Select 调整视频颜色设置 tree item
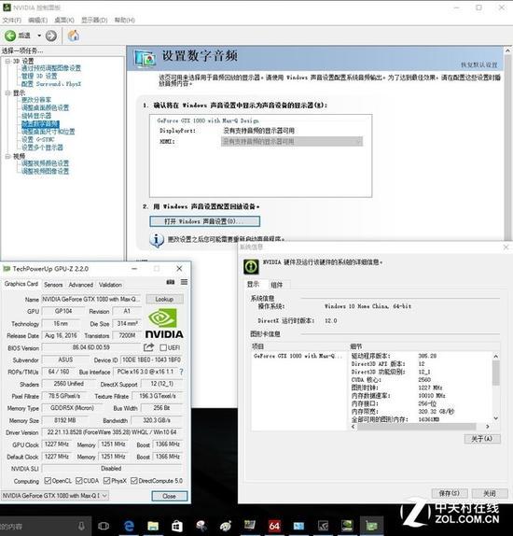Screen dimensions: 513x536 [45, 163]
